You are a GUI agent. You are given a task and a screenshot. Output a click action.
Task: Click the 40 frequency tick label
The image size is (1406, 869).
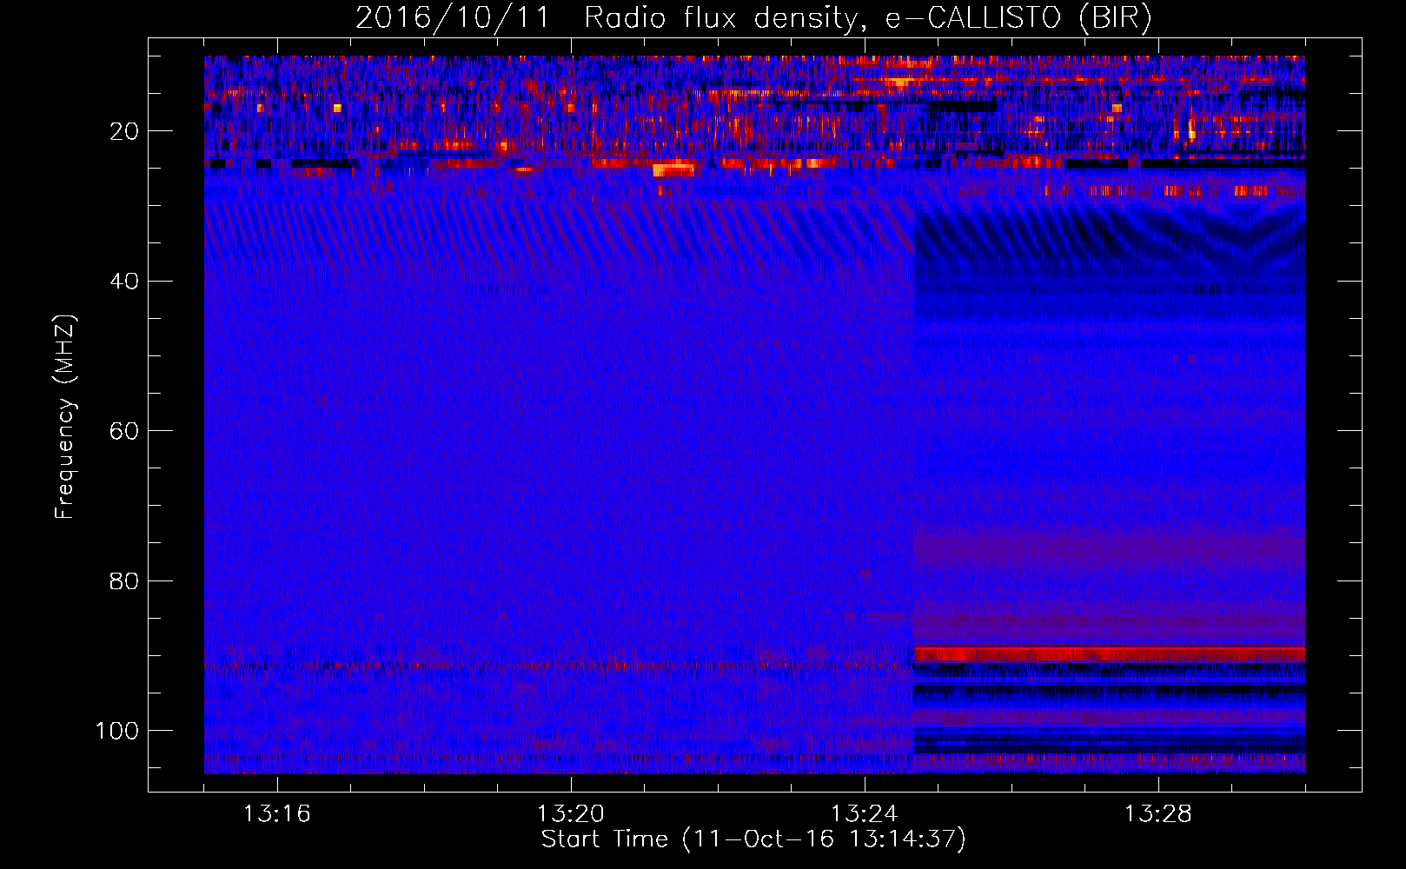(124, 281)
